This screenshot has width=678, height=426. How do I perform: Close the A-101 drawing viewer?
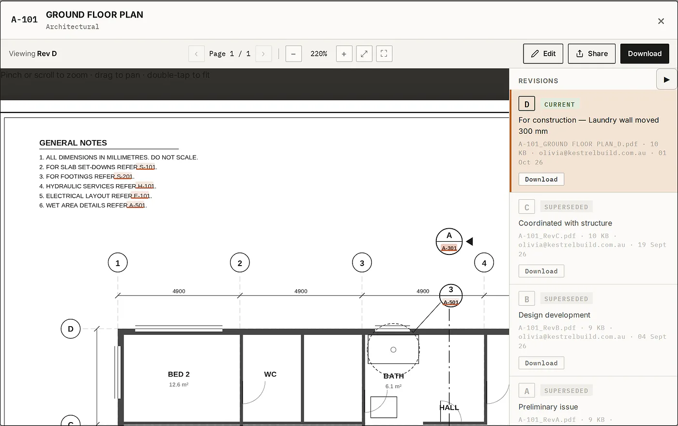click(x=661, y=21)
